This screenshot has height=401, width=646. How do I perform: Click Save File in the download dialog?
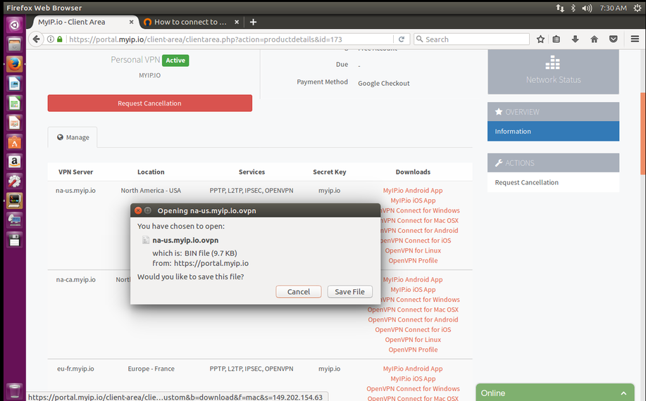350,291
